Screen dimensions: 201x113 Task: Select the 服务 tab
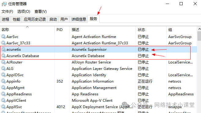tap(93, 19)
